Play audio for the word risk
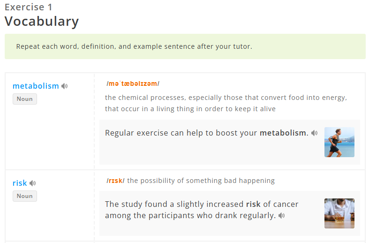 33,183
